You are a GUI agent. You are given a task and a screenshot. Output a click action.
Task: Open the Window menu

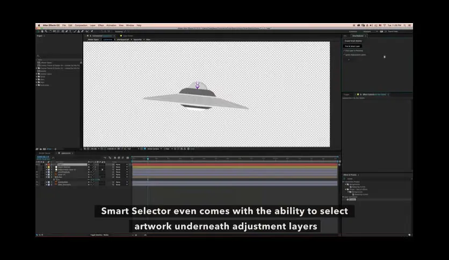(x=130, y=25)
